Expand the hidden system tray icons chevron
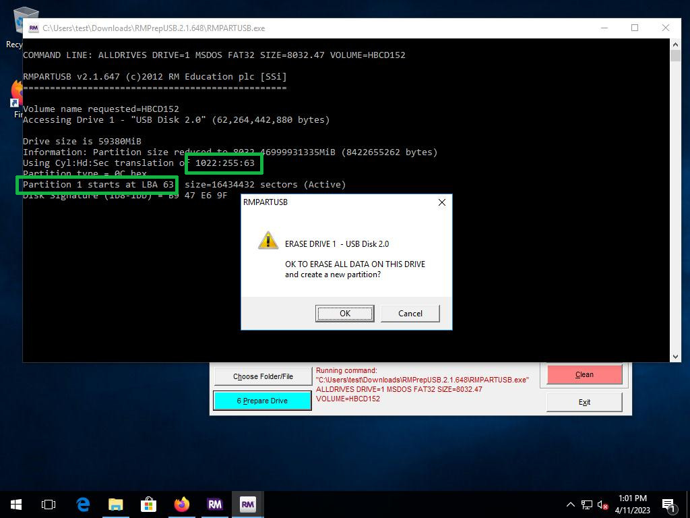 570,505
